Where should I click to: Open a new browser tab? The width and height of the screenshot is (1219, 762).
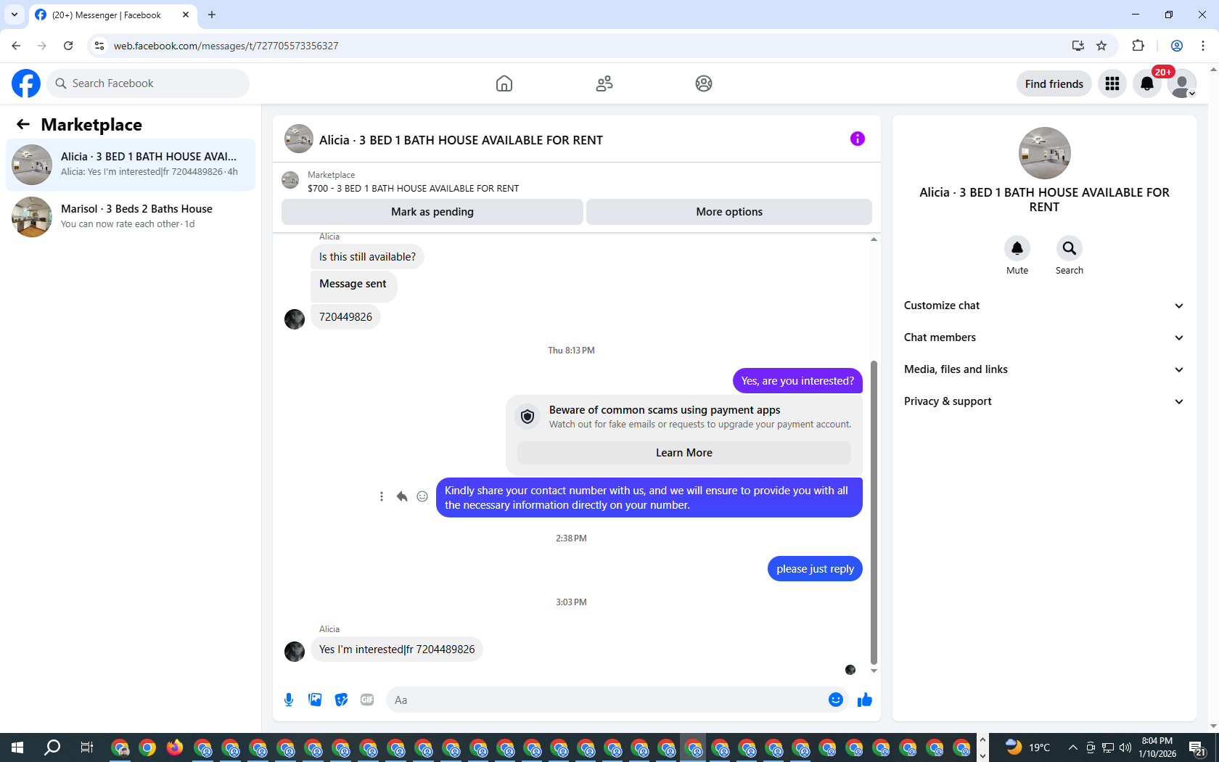212,15
